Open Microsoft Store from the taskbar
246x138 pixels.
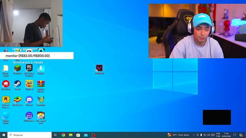[78, 135]
